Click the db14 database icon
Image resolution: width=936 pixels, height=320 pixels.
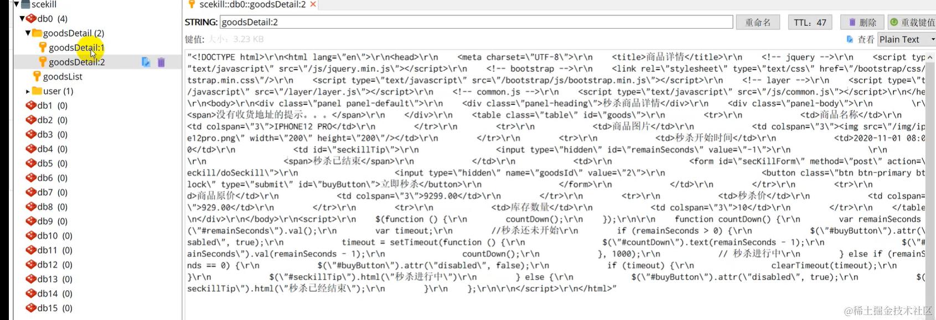[x=31, y=293]
